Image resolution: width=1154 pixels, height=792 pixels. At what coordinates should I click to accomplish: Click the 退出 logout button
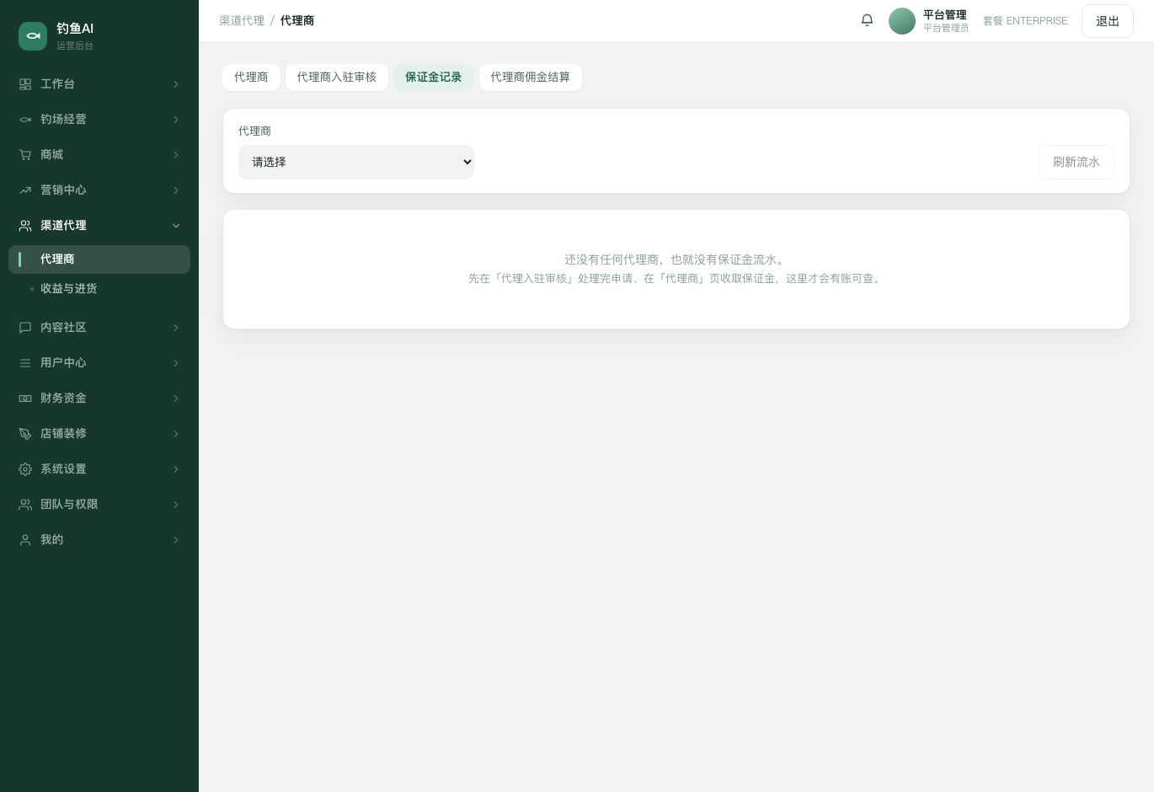(x=1108, y=21)
